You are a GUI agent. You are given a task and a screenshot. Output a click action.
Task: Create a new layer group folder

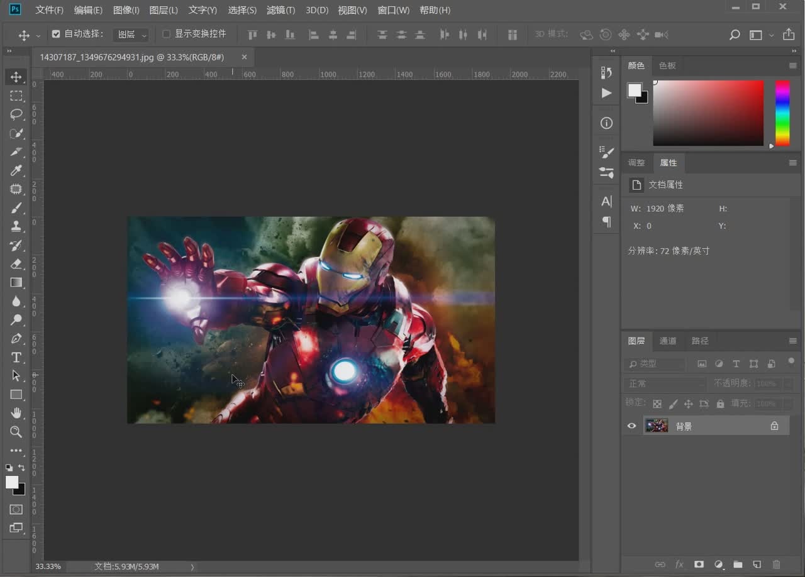[x=738, y=564]
